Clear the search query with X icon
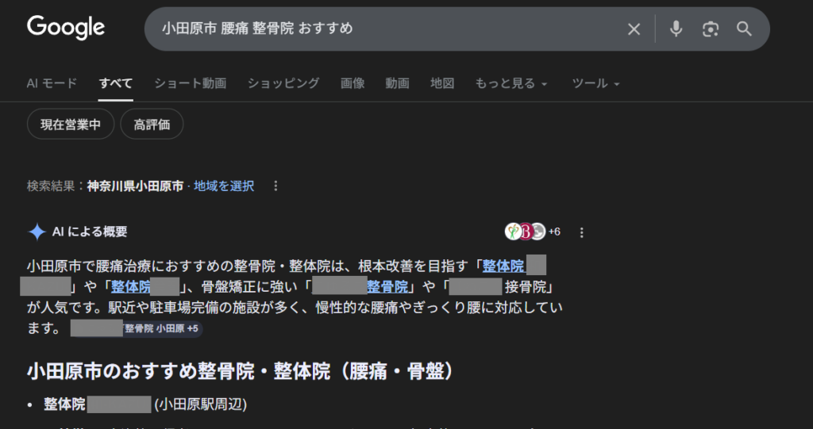The image size is (813, 429). (634, 29)
